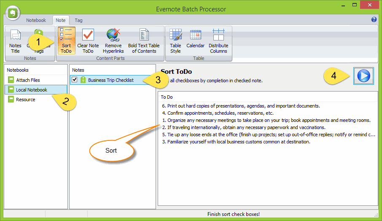Click the Local Notebook green icon
The height and width of the screenshot is (221, 382).
(11, 89)
